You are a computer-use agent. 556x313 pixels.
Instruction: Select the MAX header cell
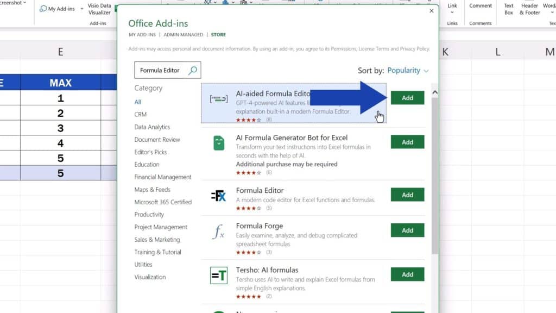[61, 83]
